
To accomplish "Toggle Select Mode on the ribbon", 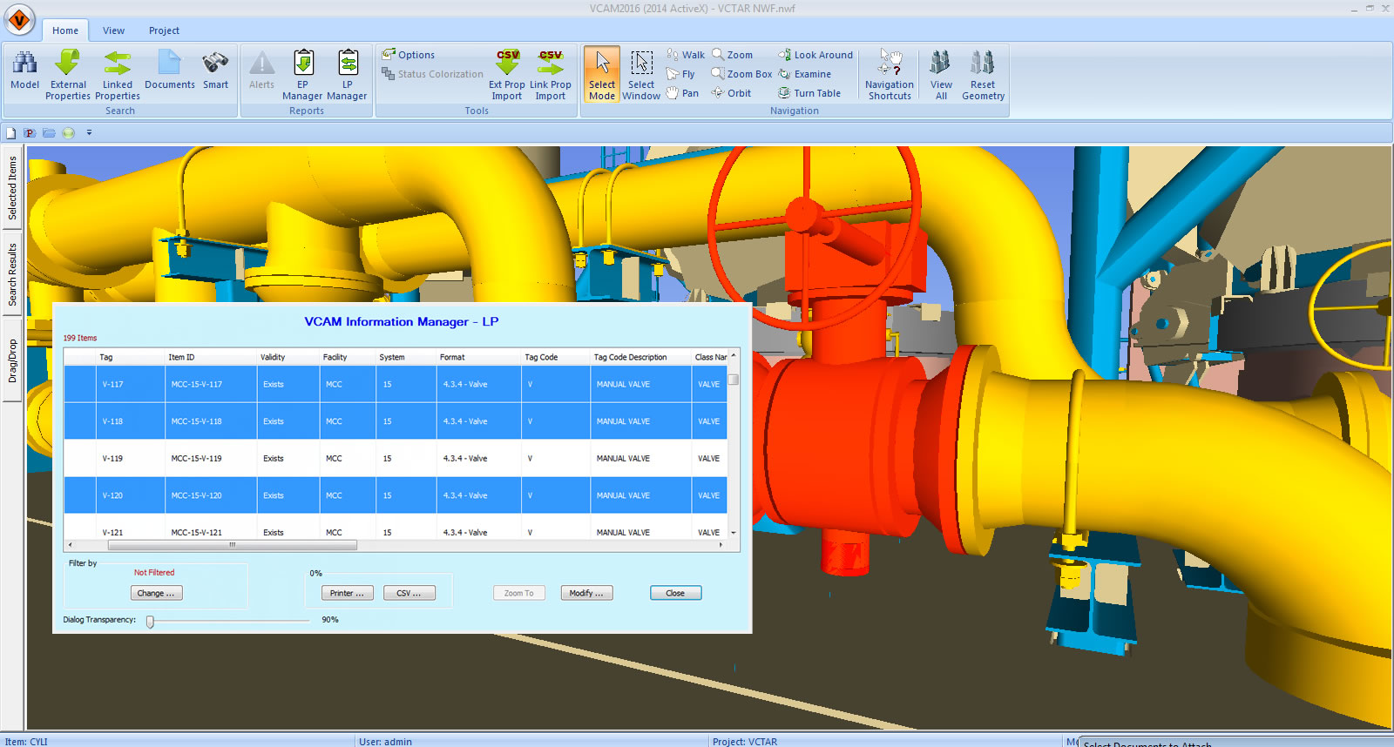I will (602, 74).
